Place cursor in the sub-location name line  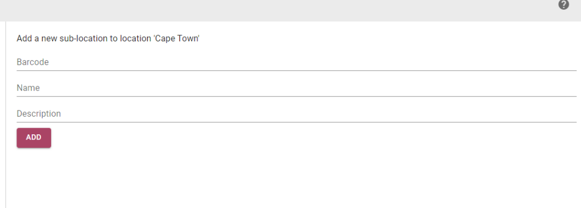(296, 88)
